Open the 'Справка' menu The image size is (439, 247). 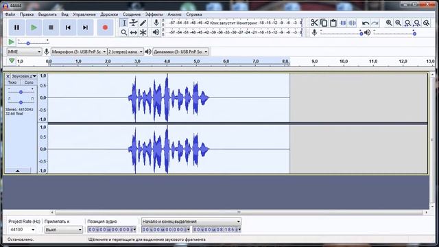[x=194, y=14]
